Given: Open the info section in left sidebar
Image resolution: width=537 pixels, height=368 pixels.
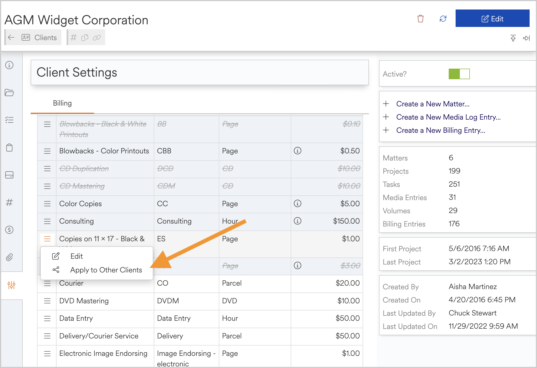Looking at the screenshot, I should (10, 65).
